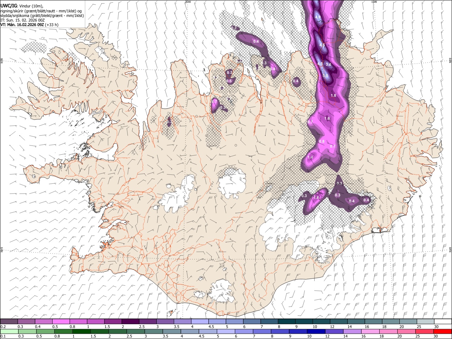Screen dimensions: 452x339
Task: Click the UWC/IG title text
Action: tap(8, 6)
